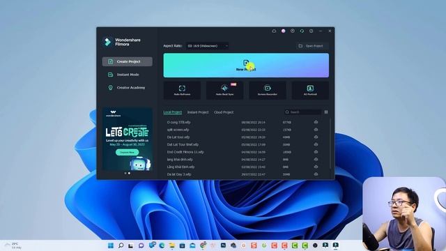Open the Windows Start menu
This screenshot has width=446, height=251.
point(111,245)
